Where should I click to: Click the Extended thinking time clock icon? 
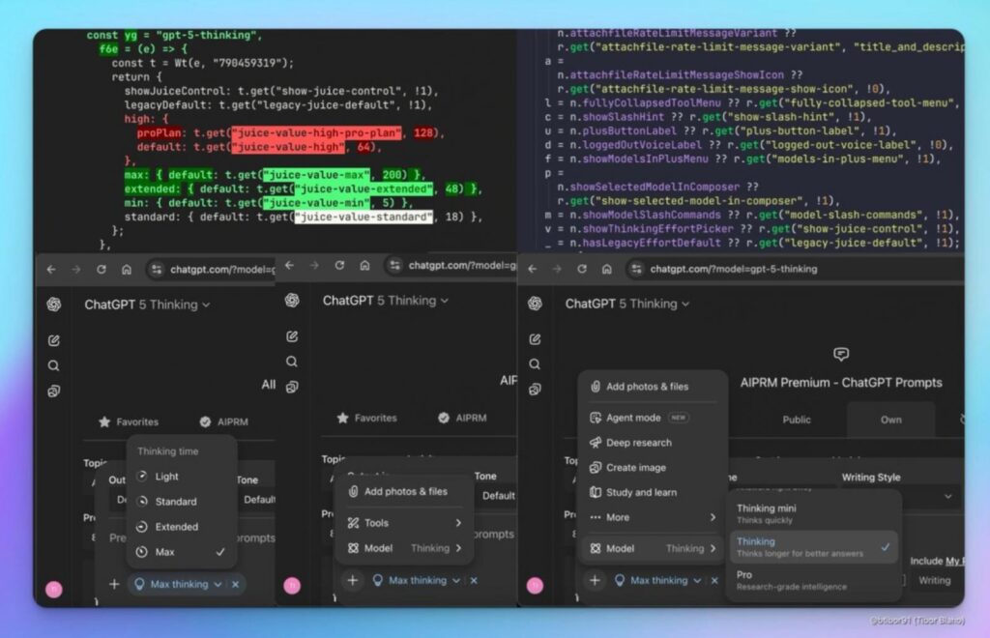[x=142, y=527]
